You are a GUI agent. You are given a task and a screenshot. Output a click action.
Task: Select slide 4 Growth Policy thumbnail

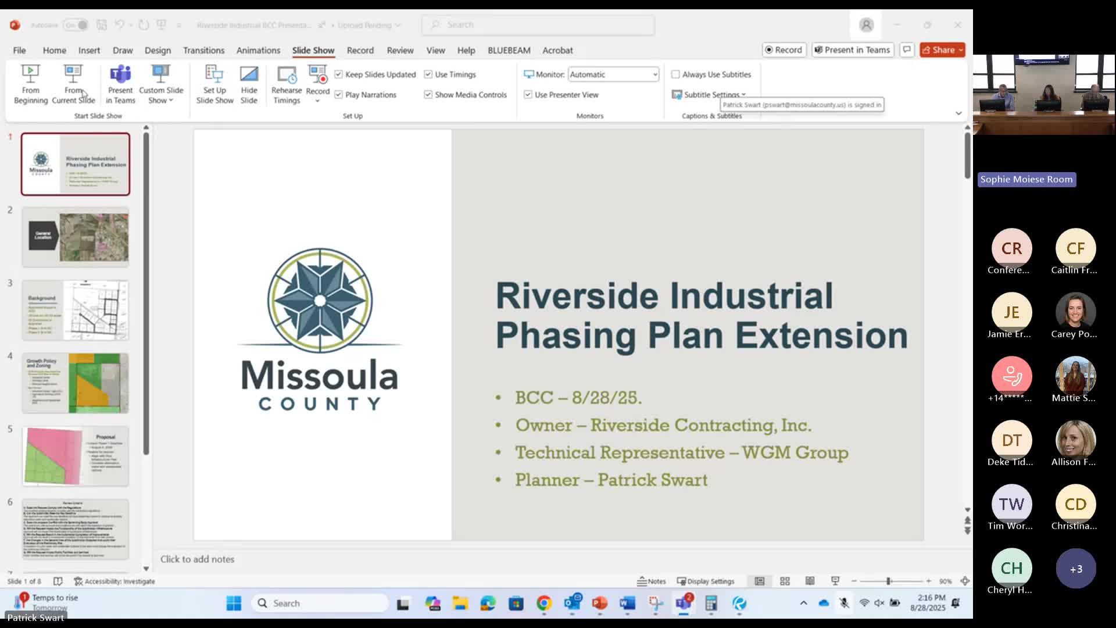point(76,383)
